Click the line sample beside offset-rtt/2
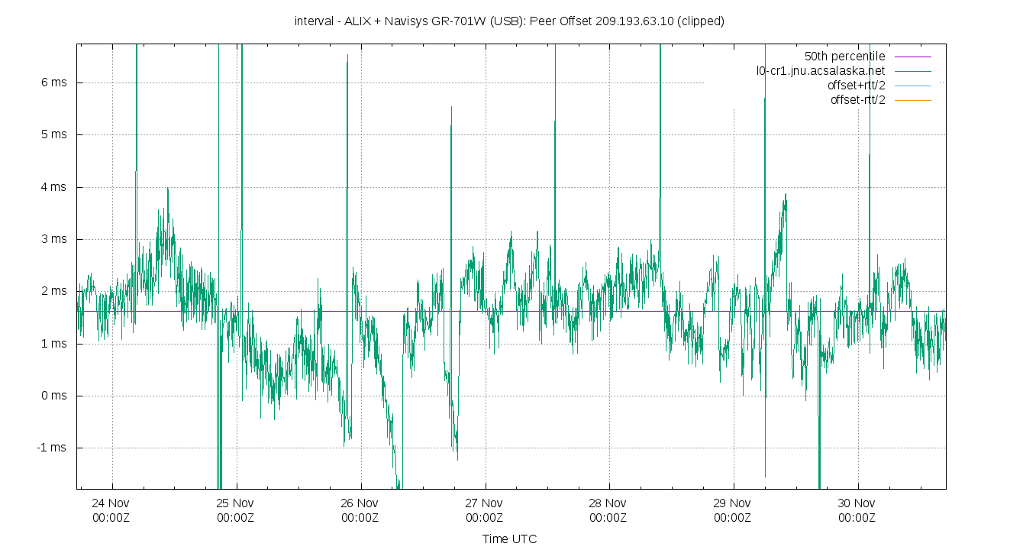 pos(912,100)
